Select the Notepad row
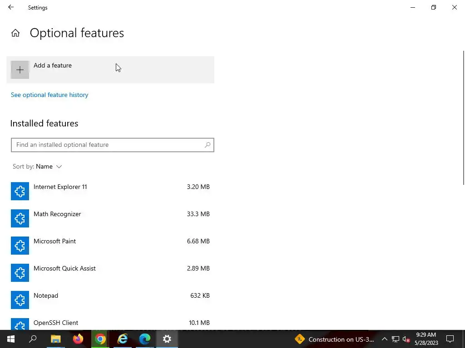The height and width of the screenshot is (348, 465). point(110,300)
